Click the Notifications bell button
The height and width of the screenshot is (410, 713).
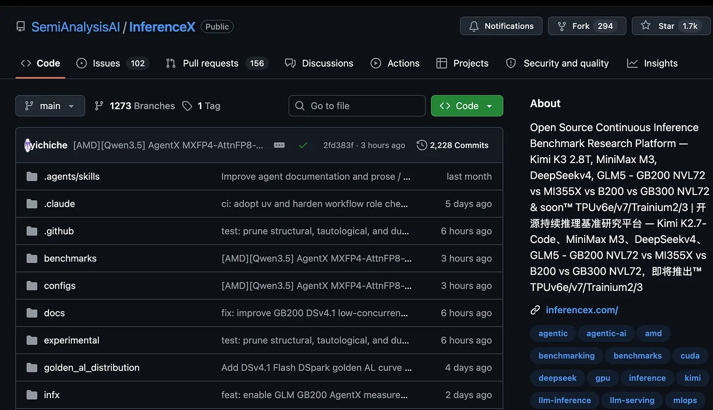pyautogui.click(x=501, y=26)
